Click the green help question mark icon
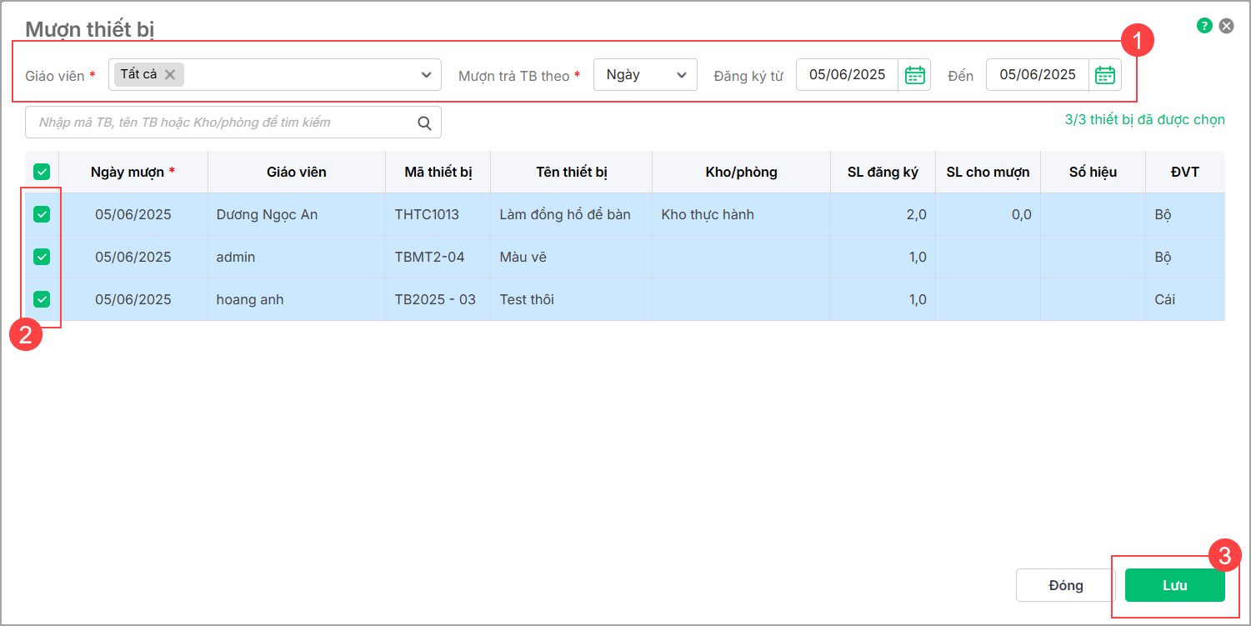 tap(1203, 26)
